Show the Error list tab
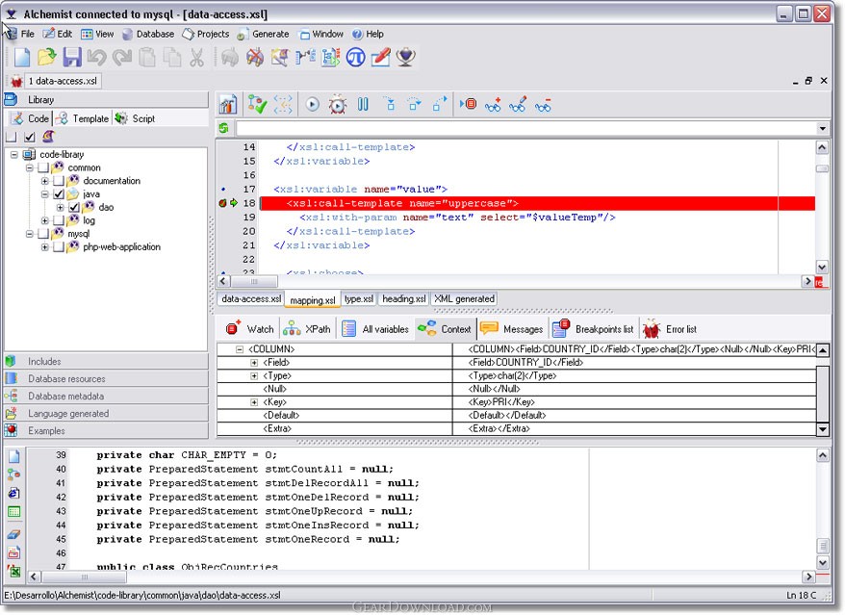The height and width of the screenshot is (615, 845). tap(670, 329)
